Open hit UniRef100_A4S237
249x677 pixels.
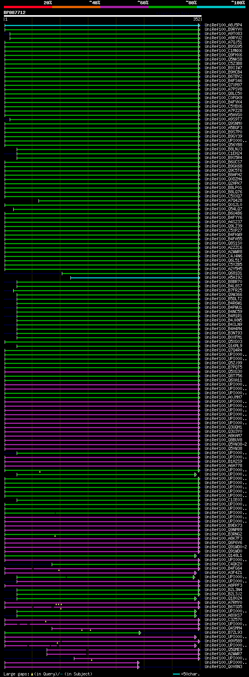pyautogui.click(x=223, y=222)
